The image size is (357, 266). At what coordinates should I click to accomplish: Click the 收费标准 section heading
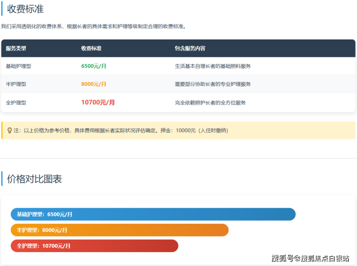click(25, 9)
